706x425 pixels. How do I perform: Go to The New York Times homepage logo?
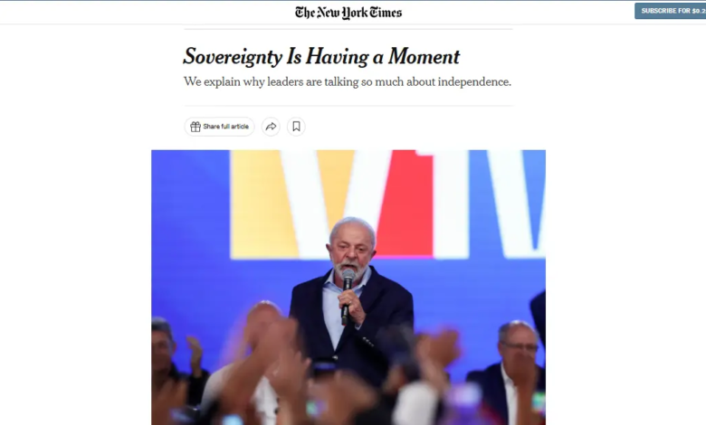click(348, 13)
